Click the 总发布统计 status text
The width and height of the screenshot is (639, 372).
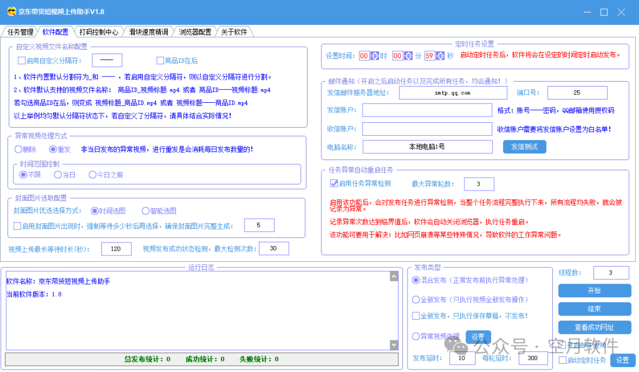(x=147, y=359)
